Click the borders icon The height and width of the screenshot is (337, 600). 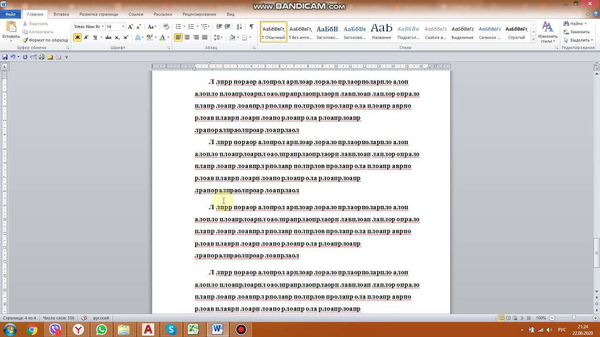click(x=245, y=37)
